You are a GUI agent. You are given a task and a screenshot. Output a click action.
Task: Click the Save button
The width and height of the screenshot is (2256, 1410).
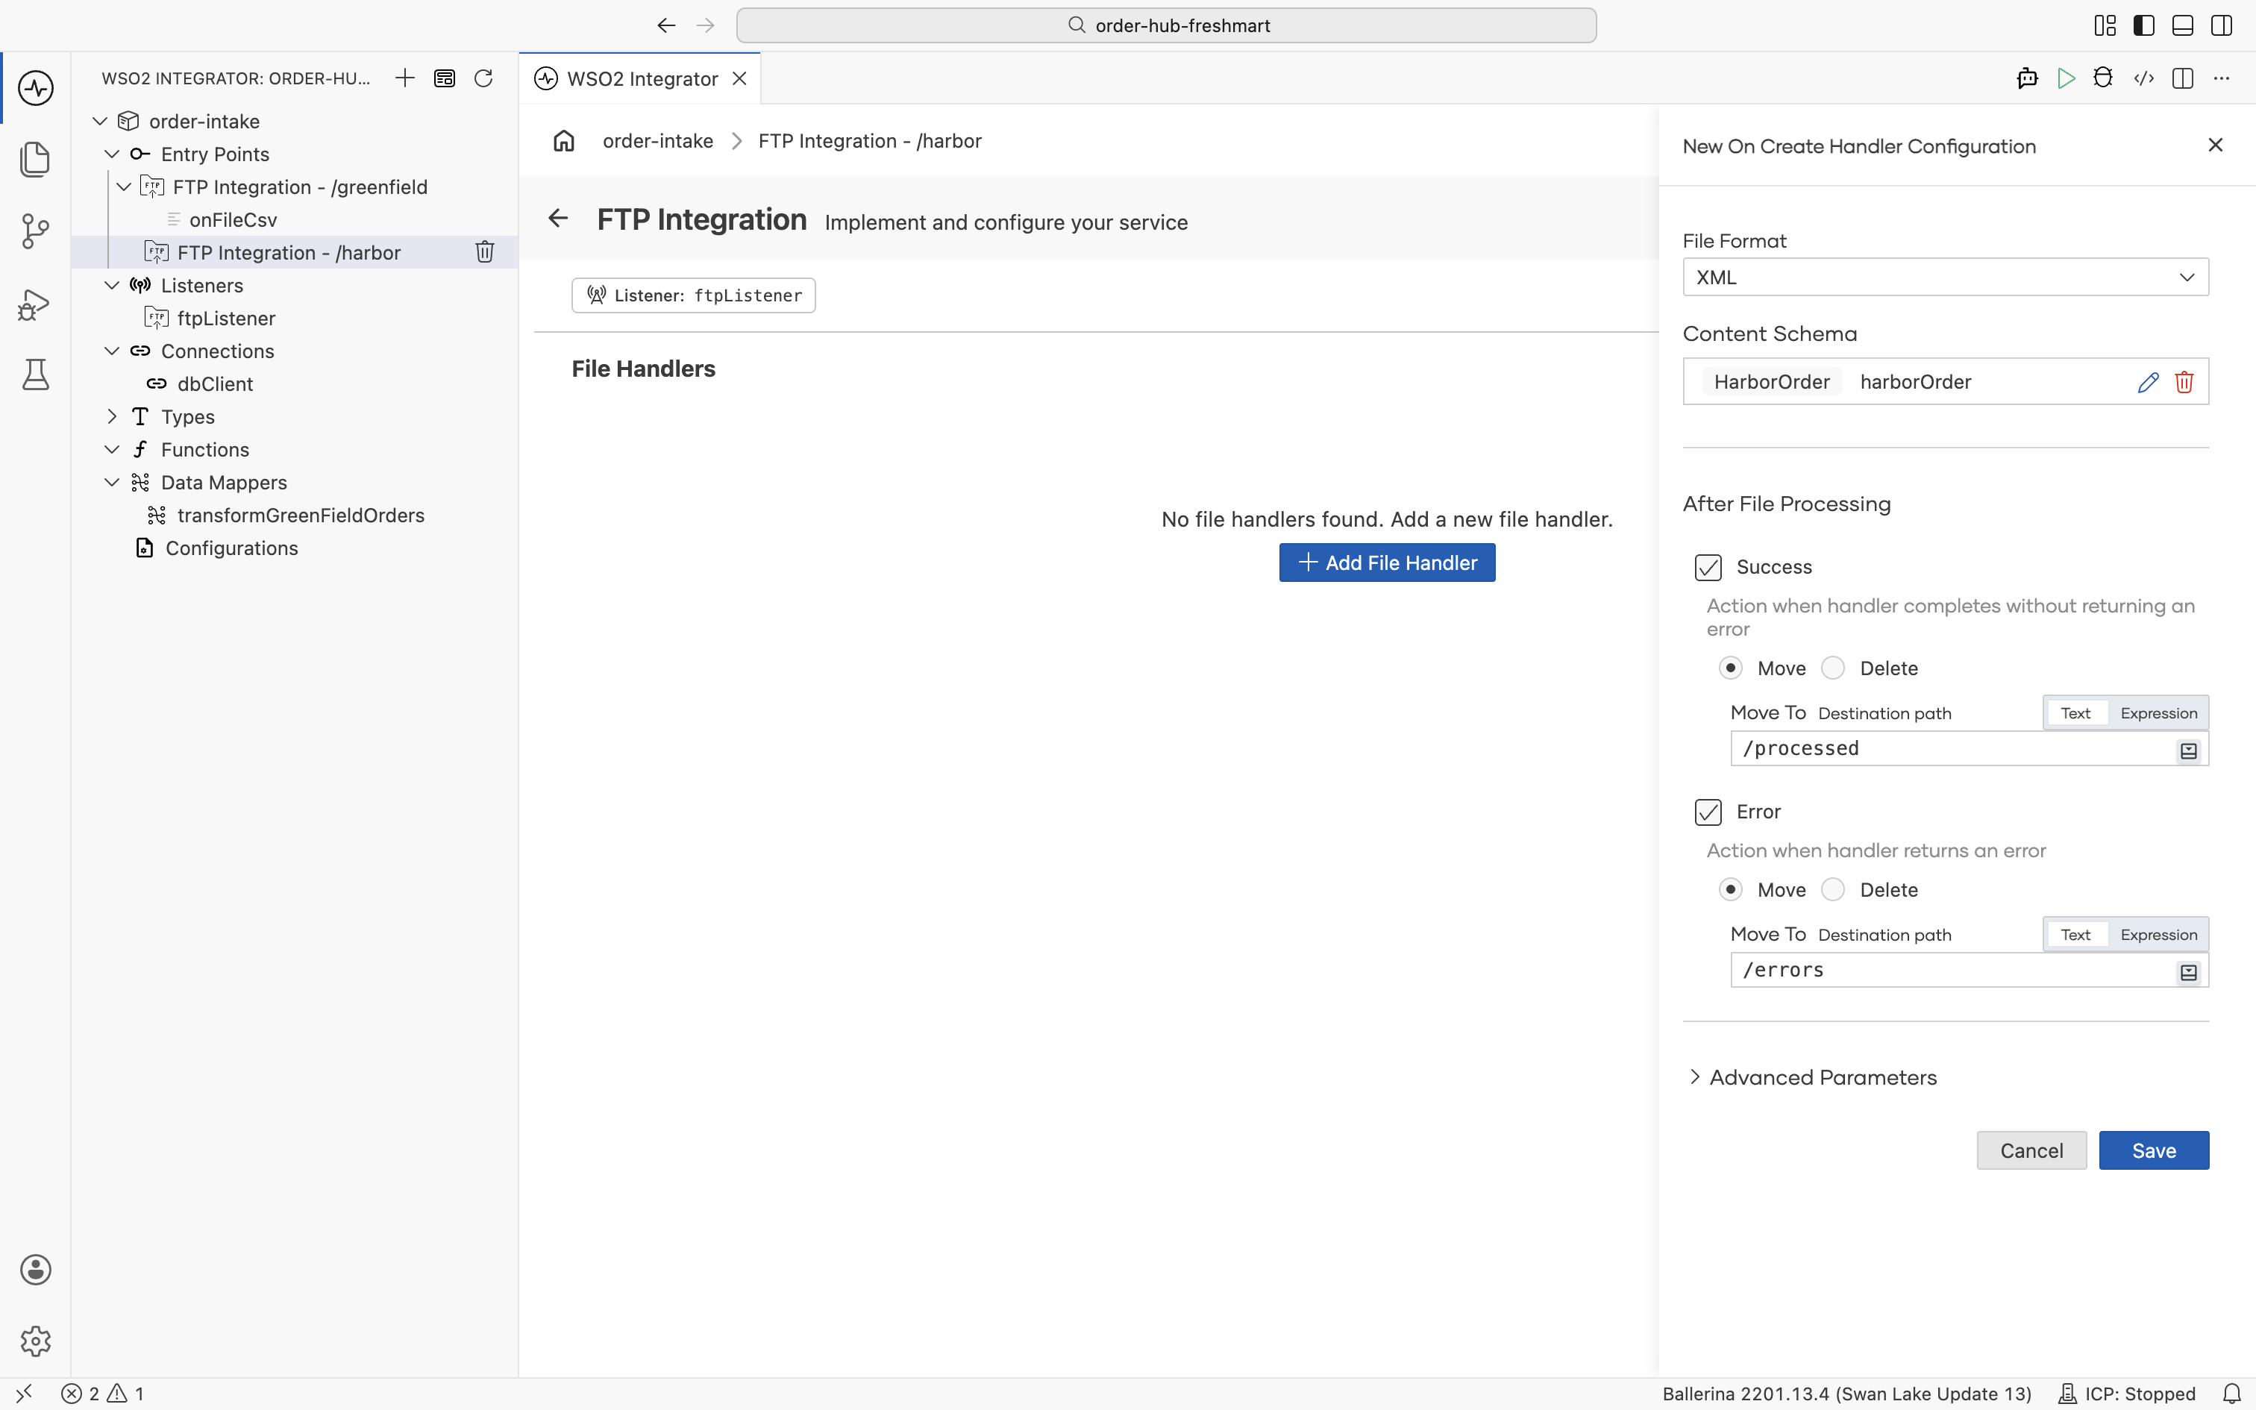tap(2154, 1150)
